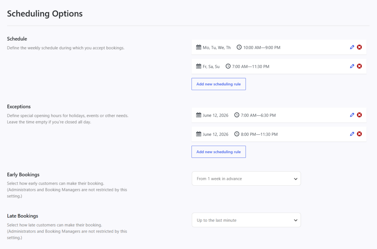377x249 pixels.
Task: Add new scheduling rule under Schedule
Action: (219, 84)
